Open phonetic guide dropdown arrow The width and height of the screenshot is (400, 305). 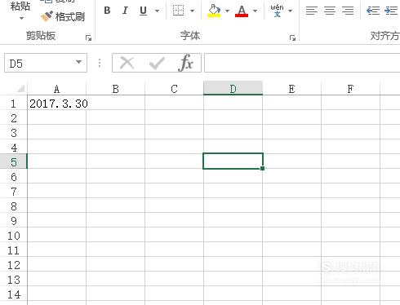coord(290,11)
